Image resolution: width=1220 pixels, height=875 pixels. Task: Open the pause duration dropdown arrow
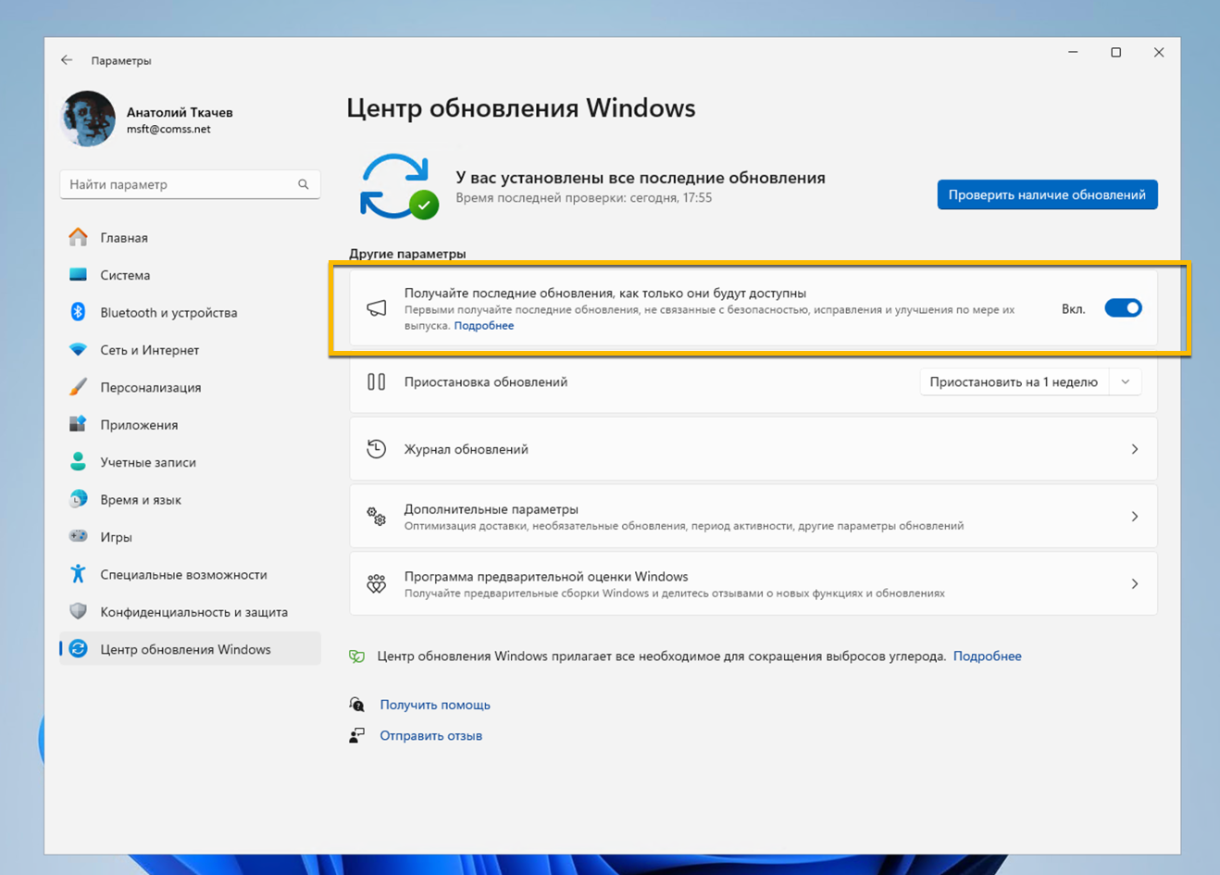pyautogui.click(x=1126, y=381)
